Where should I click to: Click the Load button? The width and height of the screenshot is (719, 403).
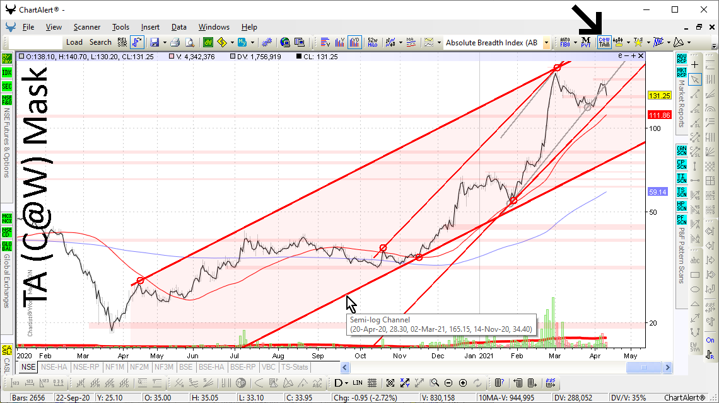[74, 42]
